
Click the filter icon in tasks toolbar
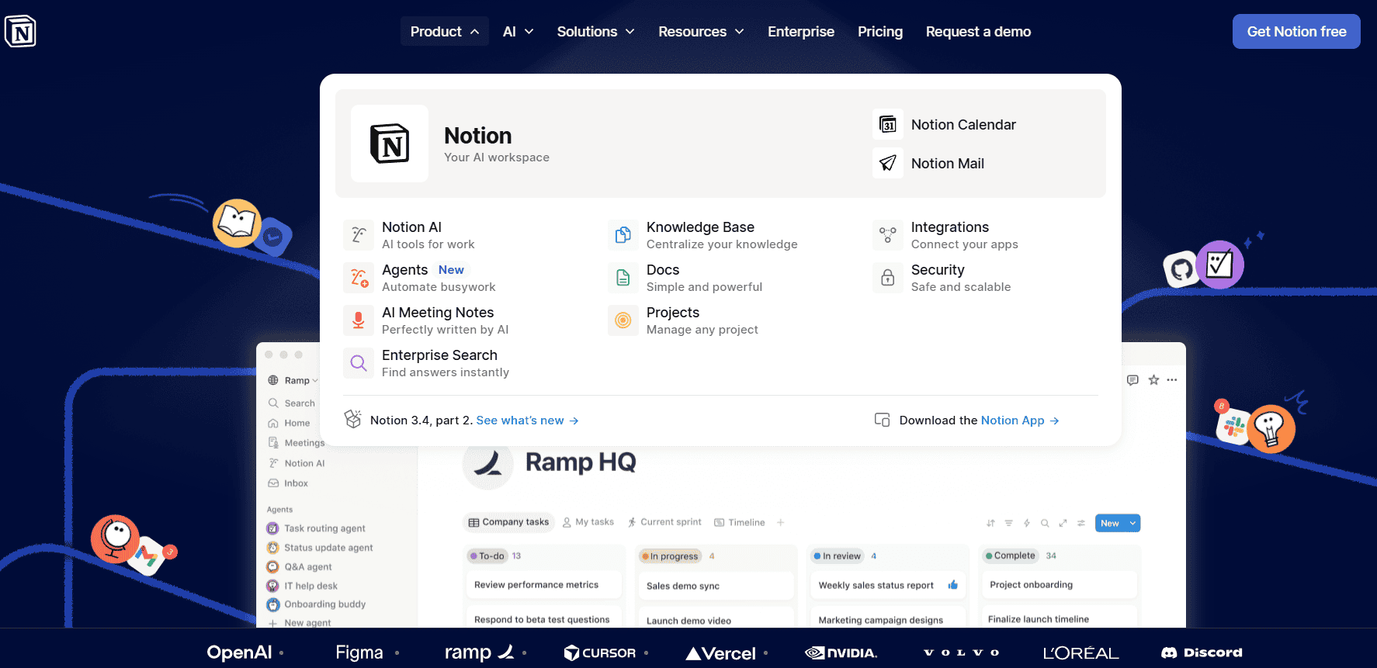1009,523
